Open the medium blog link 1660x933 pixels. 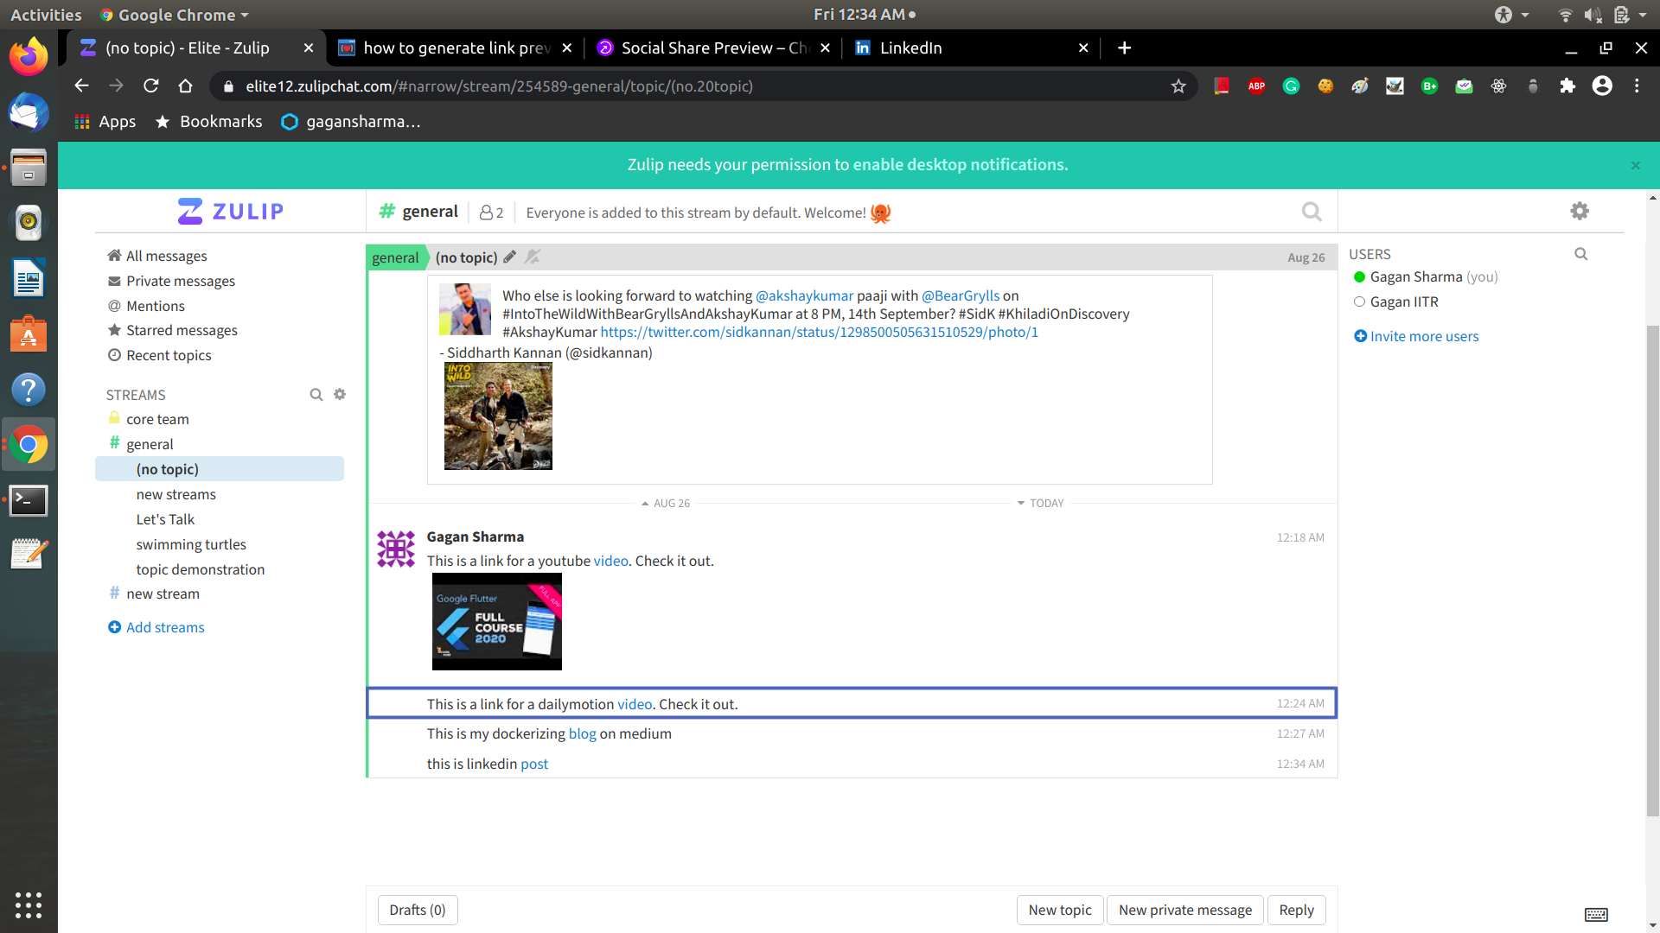(x=582, y=733)
